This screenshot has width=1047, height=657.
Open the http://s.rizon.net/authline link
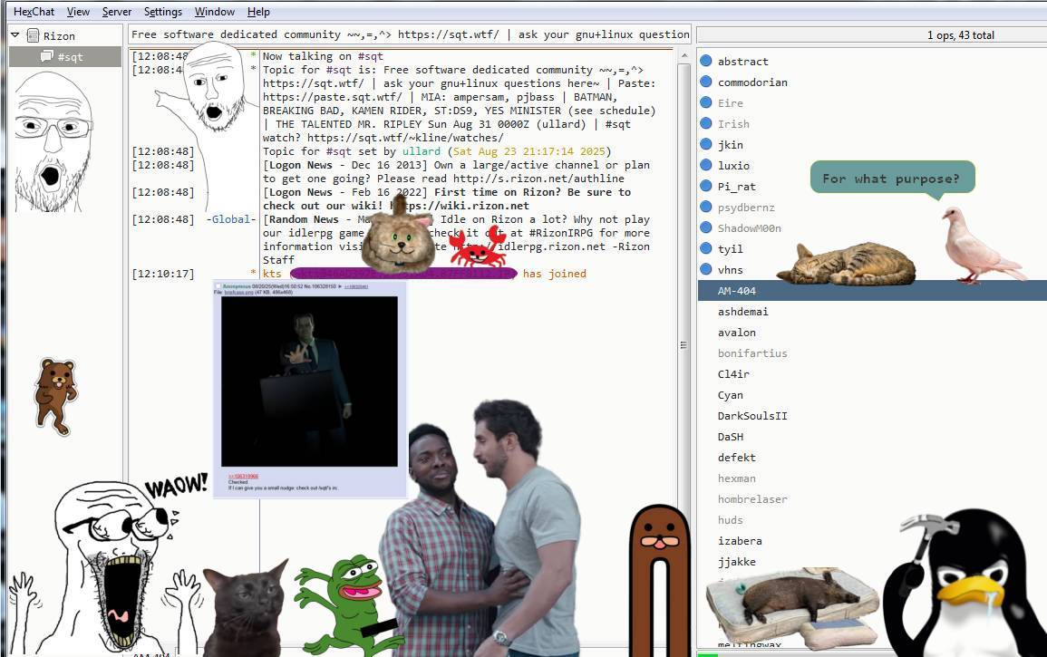click(x=538, y=179)
